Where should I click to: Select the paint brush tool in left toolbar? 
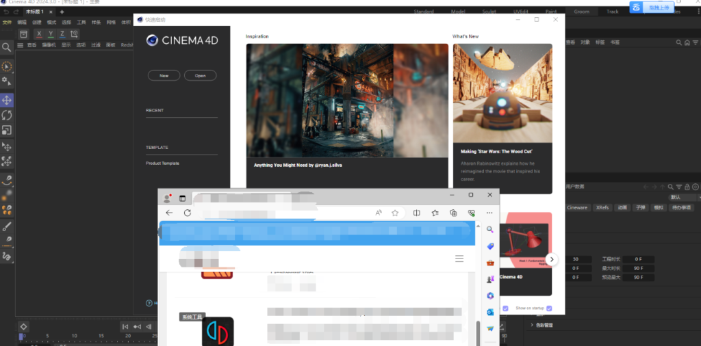7,227
